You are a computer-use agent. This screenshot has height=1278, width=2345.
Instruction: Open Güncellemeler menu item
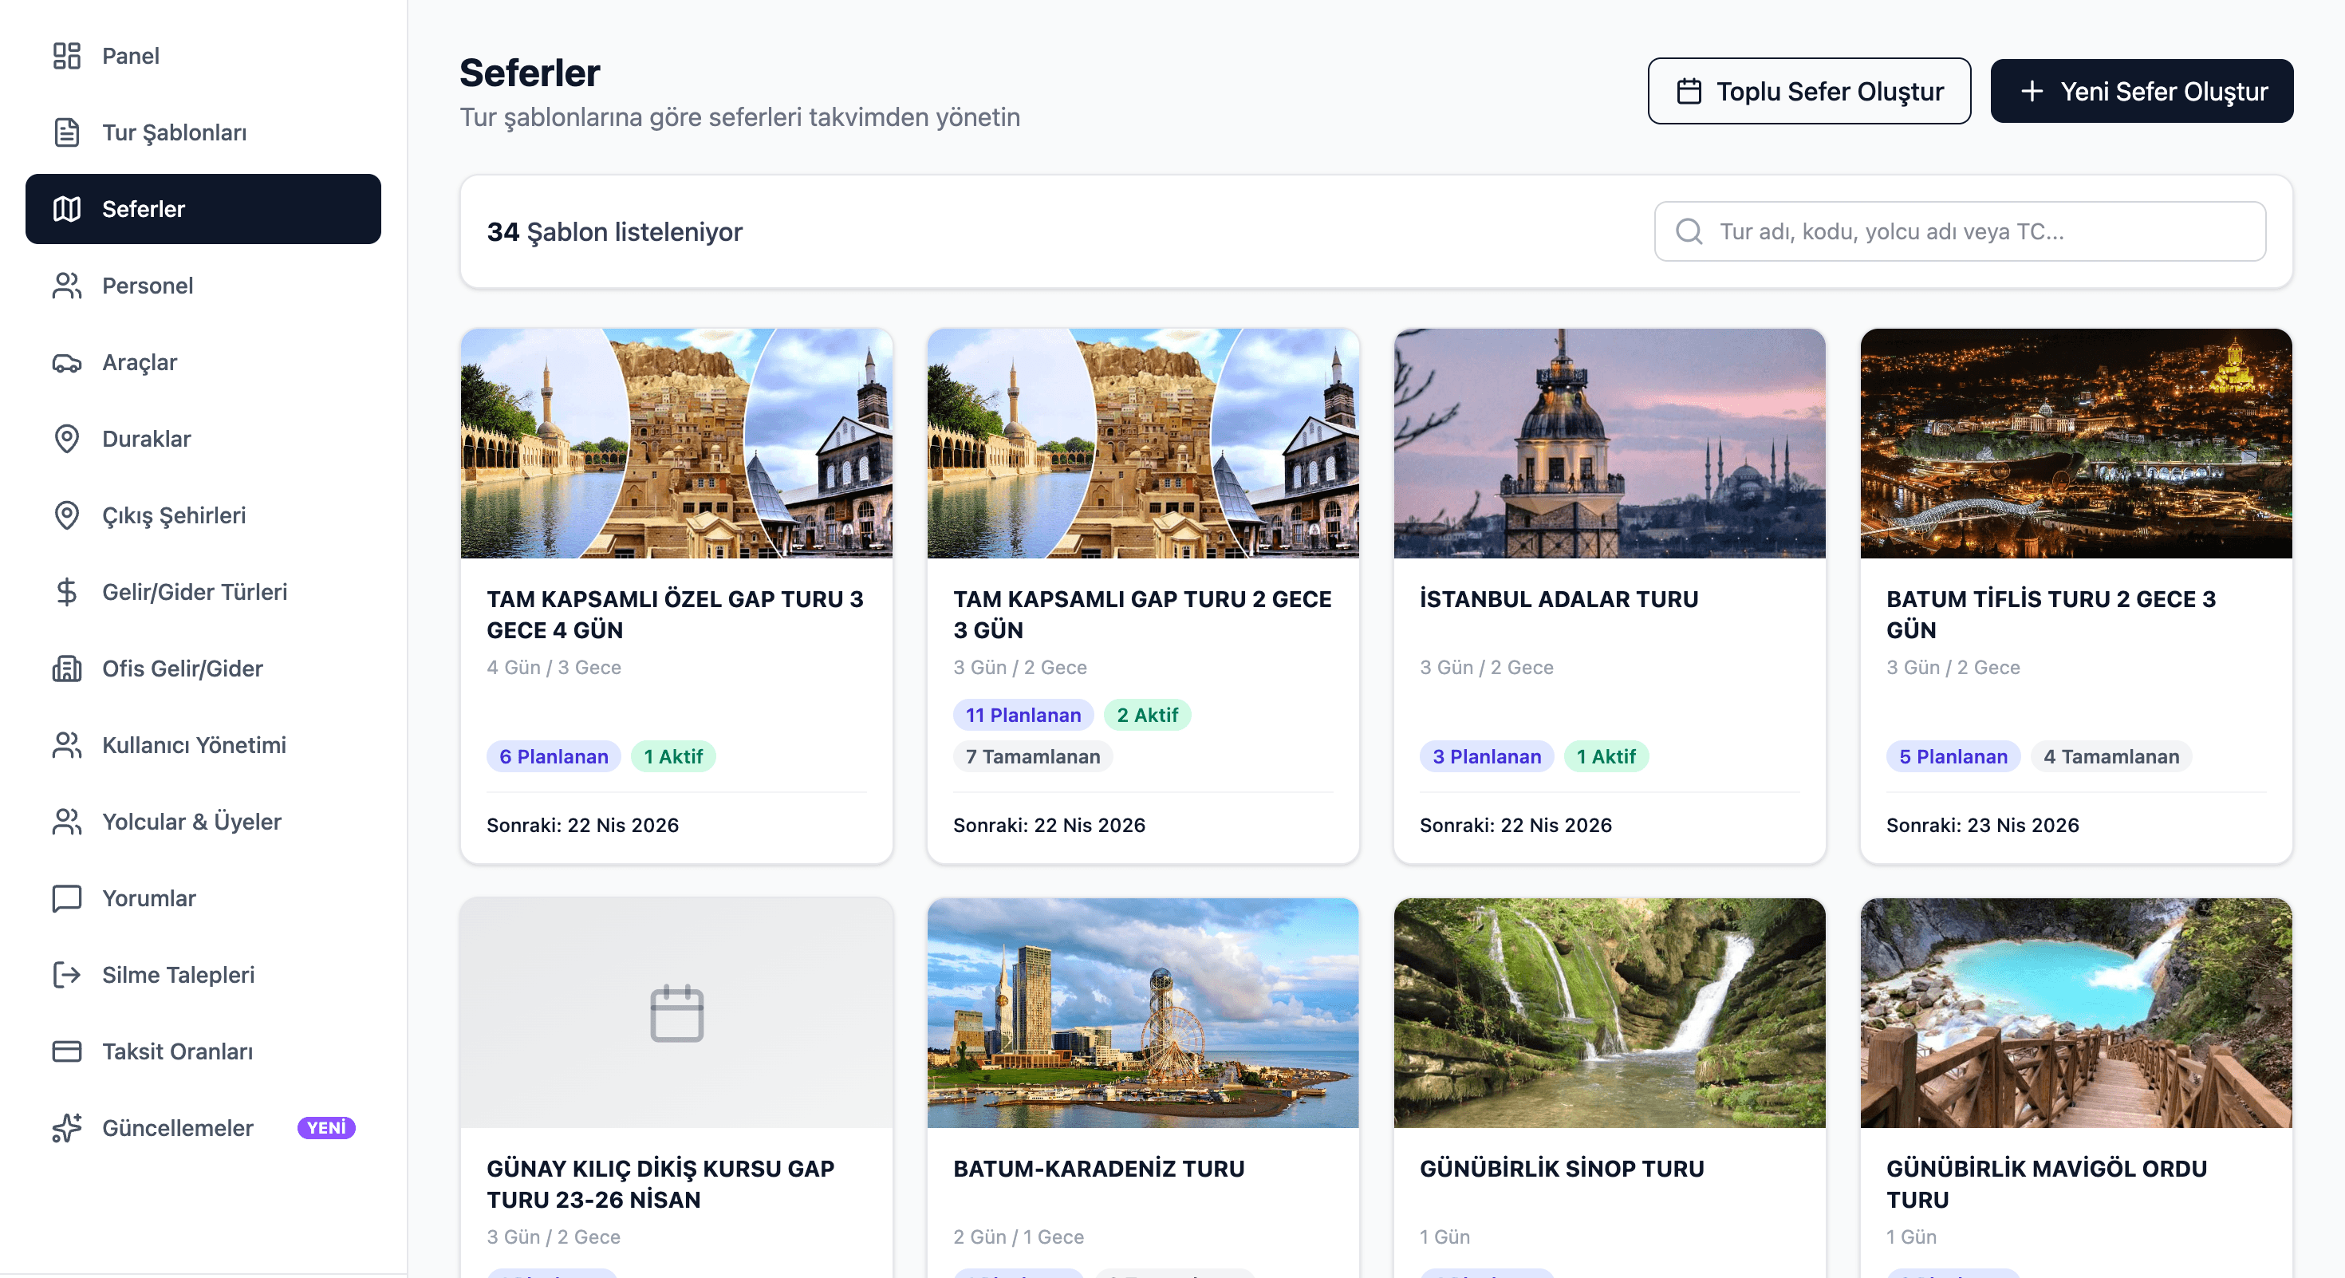pos(203,1127)
